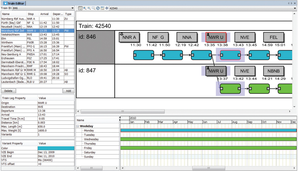
Task: Zoom out using the magnifier minus tool
Action: (x=89, y=8)
